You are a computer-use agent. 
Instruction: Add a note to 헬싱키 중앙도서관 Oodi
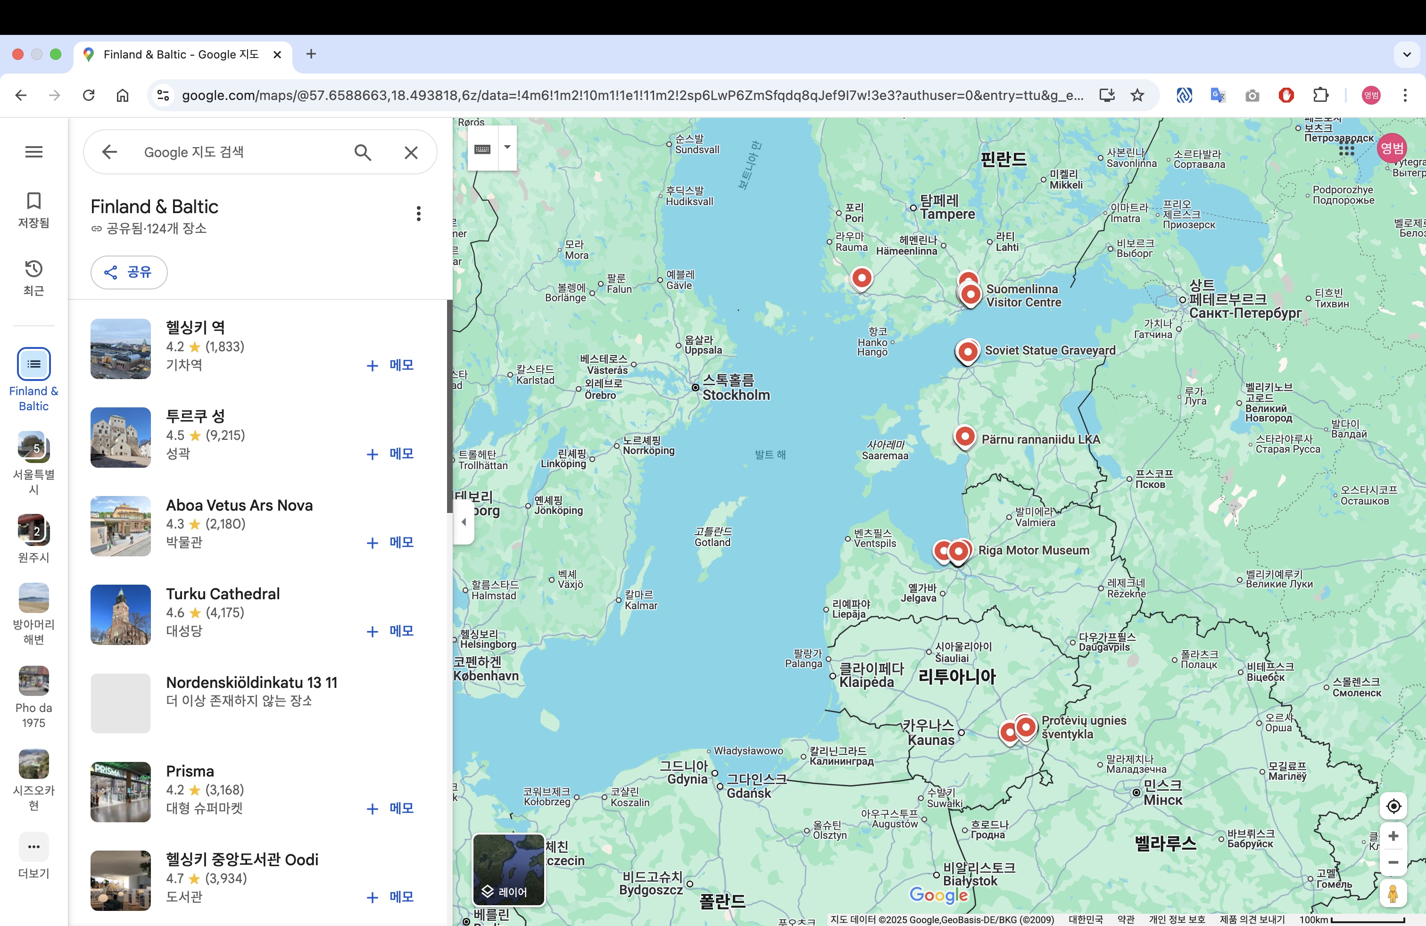pyautogui.click(x=390, y=897)
